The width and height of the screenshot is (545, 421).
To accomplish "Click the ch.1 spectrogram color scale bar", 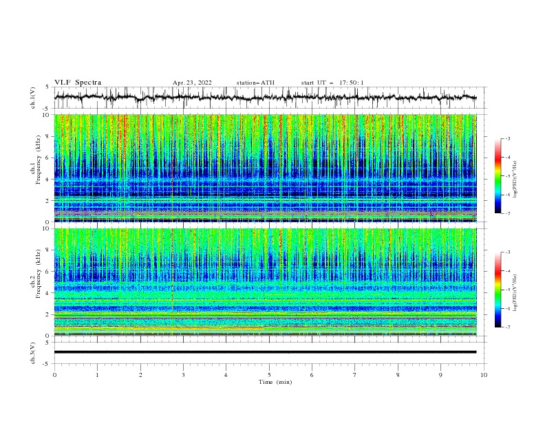I will coord(498,176).
